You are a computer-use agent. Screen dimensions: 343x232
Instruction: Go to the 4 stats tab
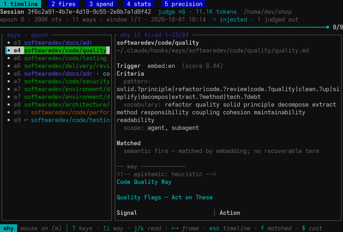pyautogui.click(x=139, y=4)
